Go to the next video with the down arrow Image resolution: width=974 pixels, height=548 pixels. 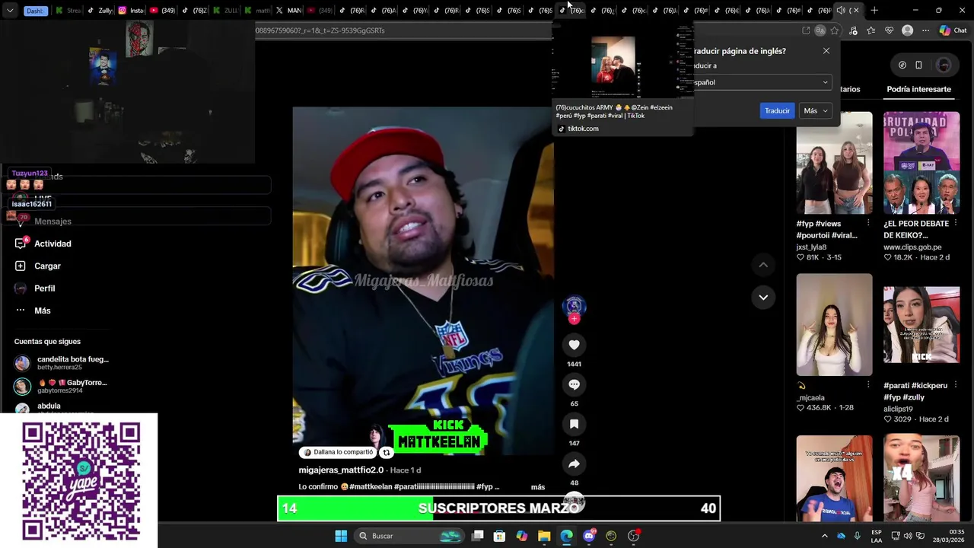tap(763, 297)
